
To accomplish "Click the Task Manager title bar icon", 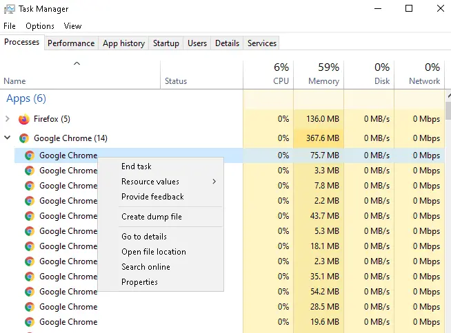I will click(10, 9).
